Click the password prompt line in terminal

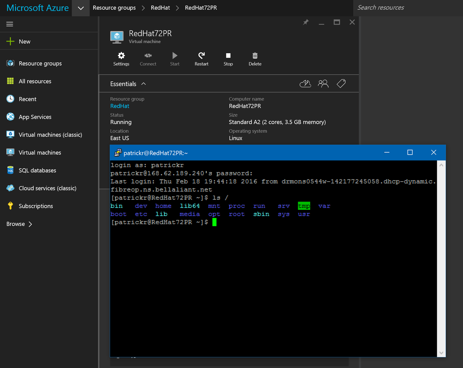181,173
